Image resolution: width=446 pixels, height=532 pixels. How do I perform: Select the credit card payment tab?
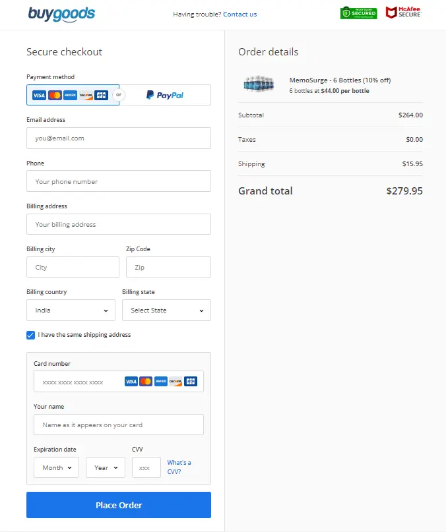point(73,94)
